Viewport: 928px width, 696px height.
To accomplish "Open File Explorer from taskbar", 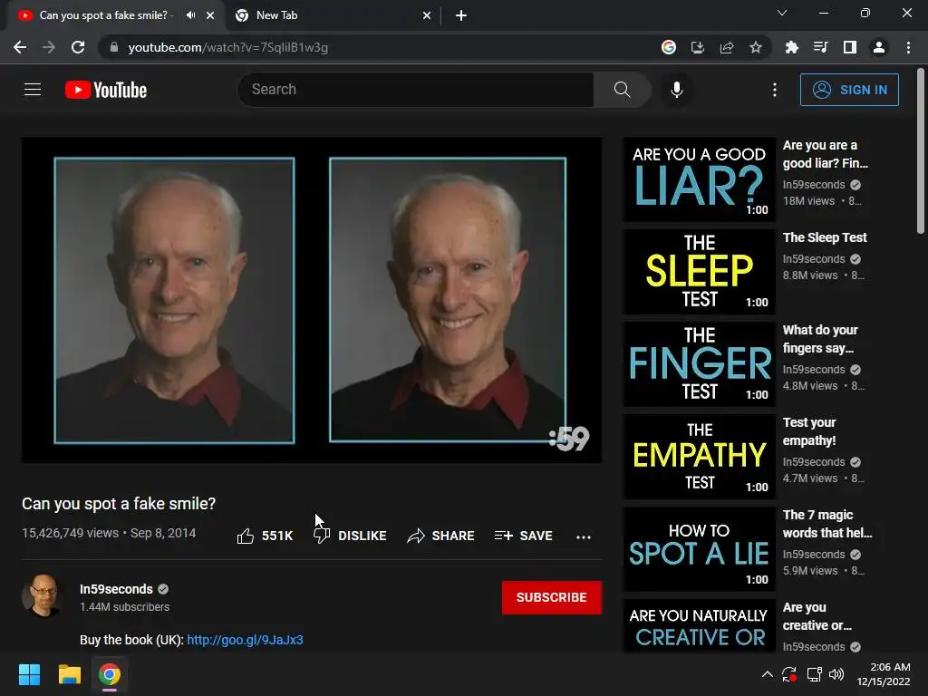I will pyautogui.click(x=69, y=674).
